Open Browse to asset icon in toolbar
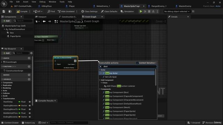 pos(10,11)
